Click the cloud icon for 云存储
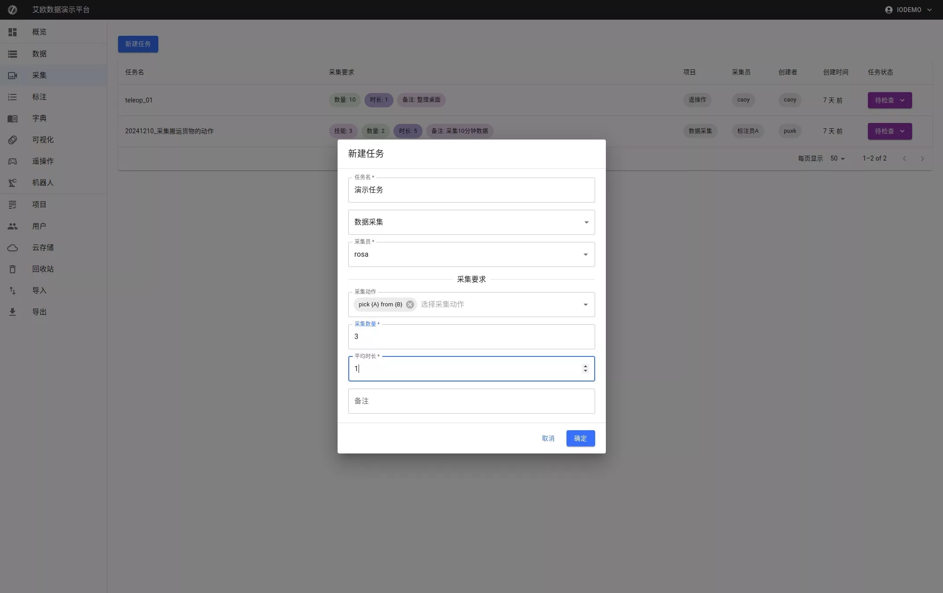Image resolution: width=943 pixels, height=593 pixels. pos(13,248)
